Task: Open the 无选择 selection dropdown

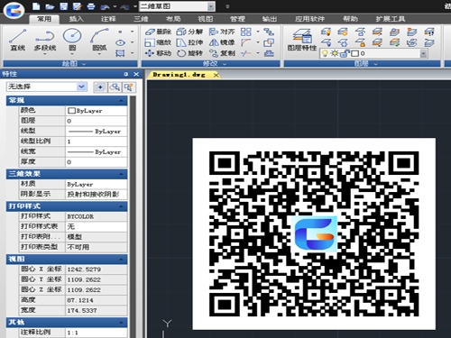Action: pos(47,87)
